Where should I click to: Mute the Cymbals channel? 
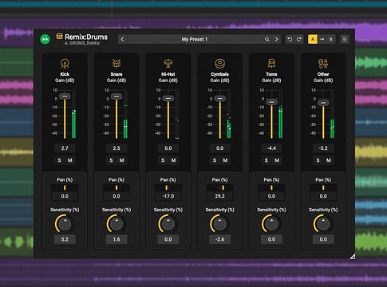[x=225, y=160]
